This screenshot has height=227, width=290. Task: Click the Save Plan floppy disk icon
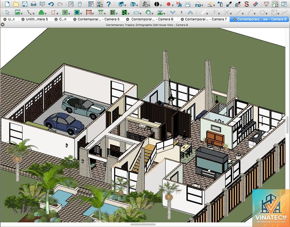click(x=24, y=4)
